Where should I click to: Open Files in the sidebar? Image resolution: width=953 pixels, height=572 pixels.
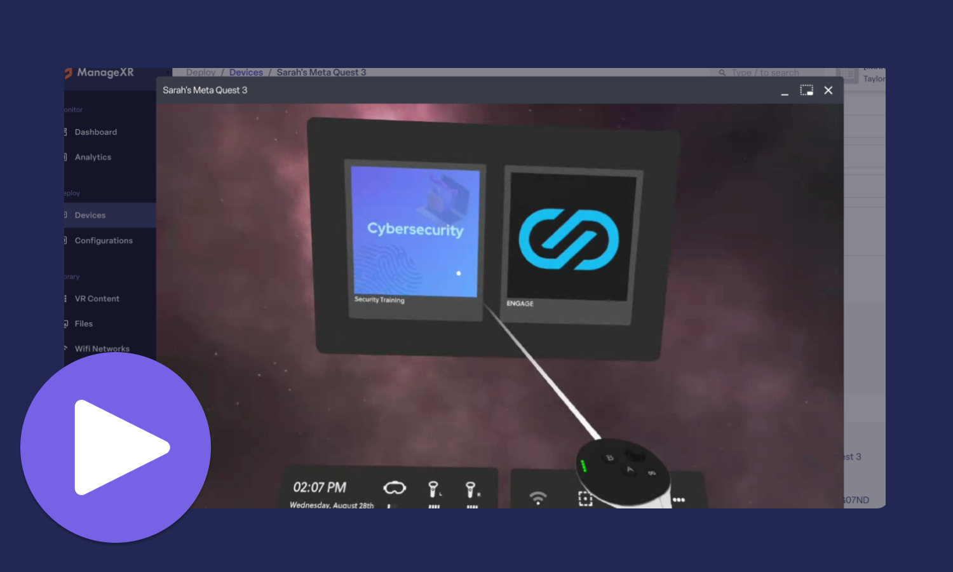coord(83,324)
